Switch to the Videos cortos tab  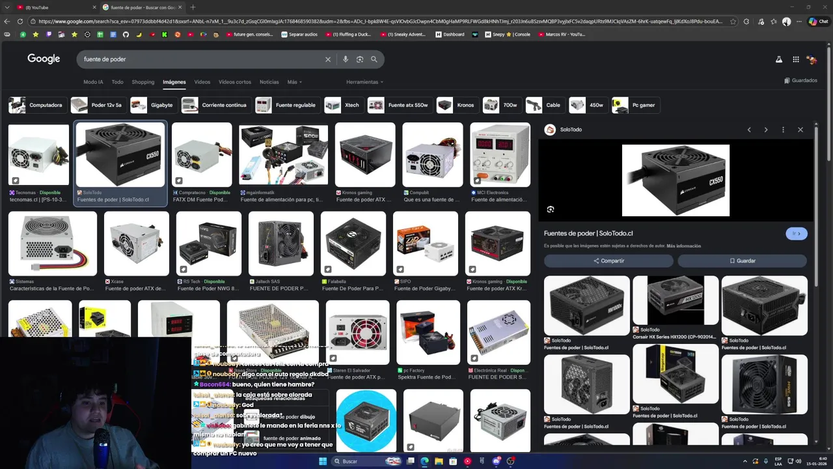click(235, 82)
